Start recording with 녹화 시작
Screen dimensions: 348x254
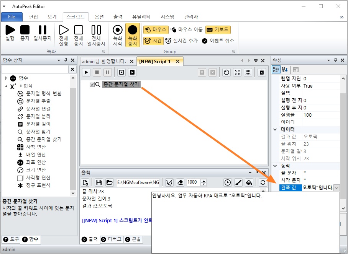tap(118, 35)
